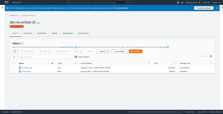Click the Open button
Screen dimensions: 223x114
(x=78, y=51)
